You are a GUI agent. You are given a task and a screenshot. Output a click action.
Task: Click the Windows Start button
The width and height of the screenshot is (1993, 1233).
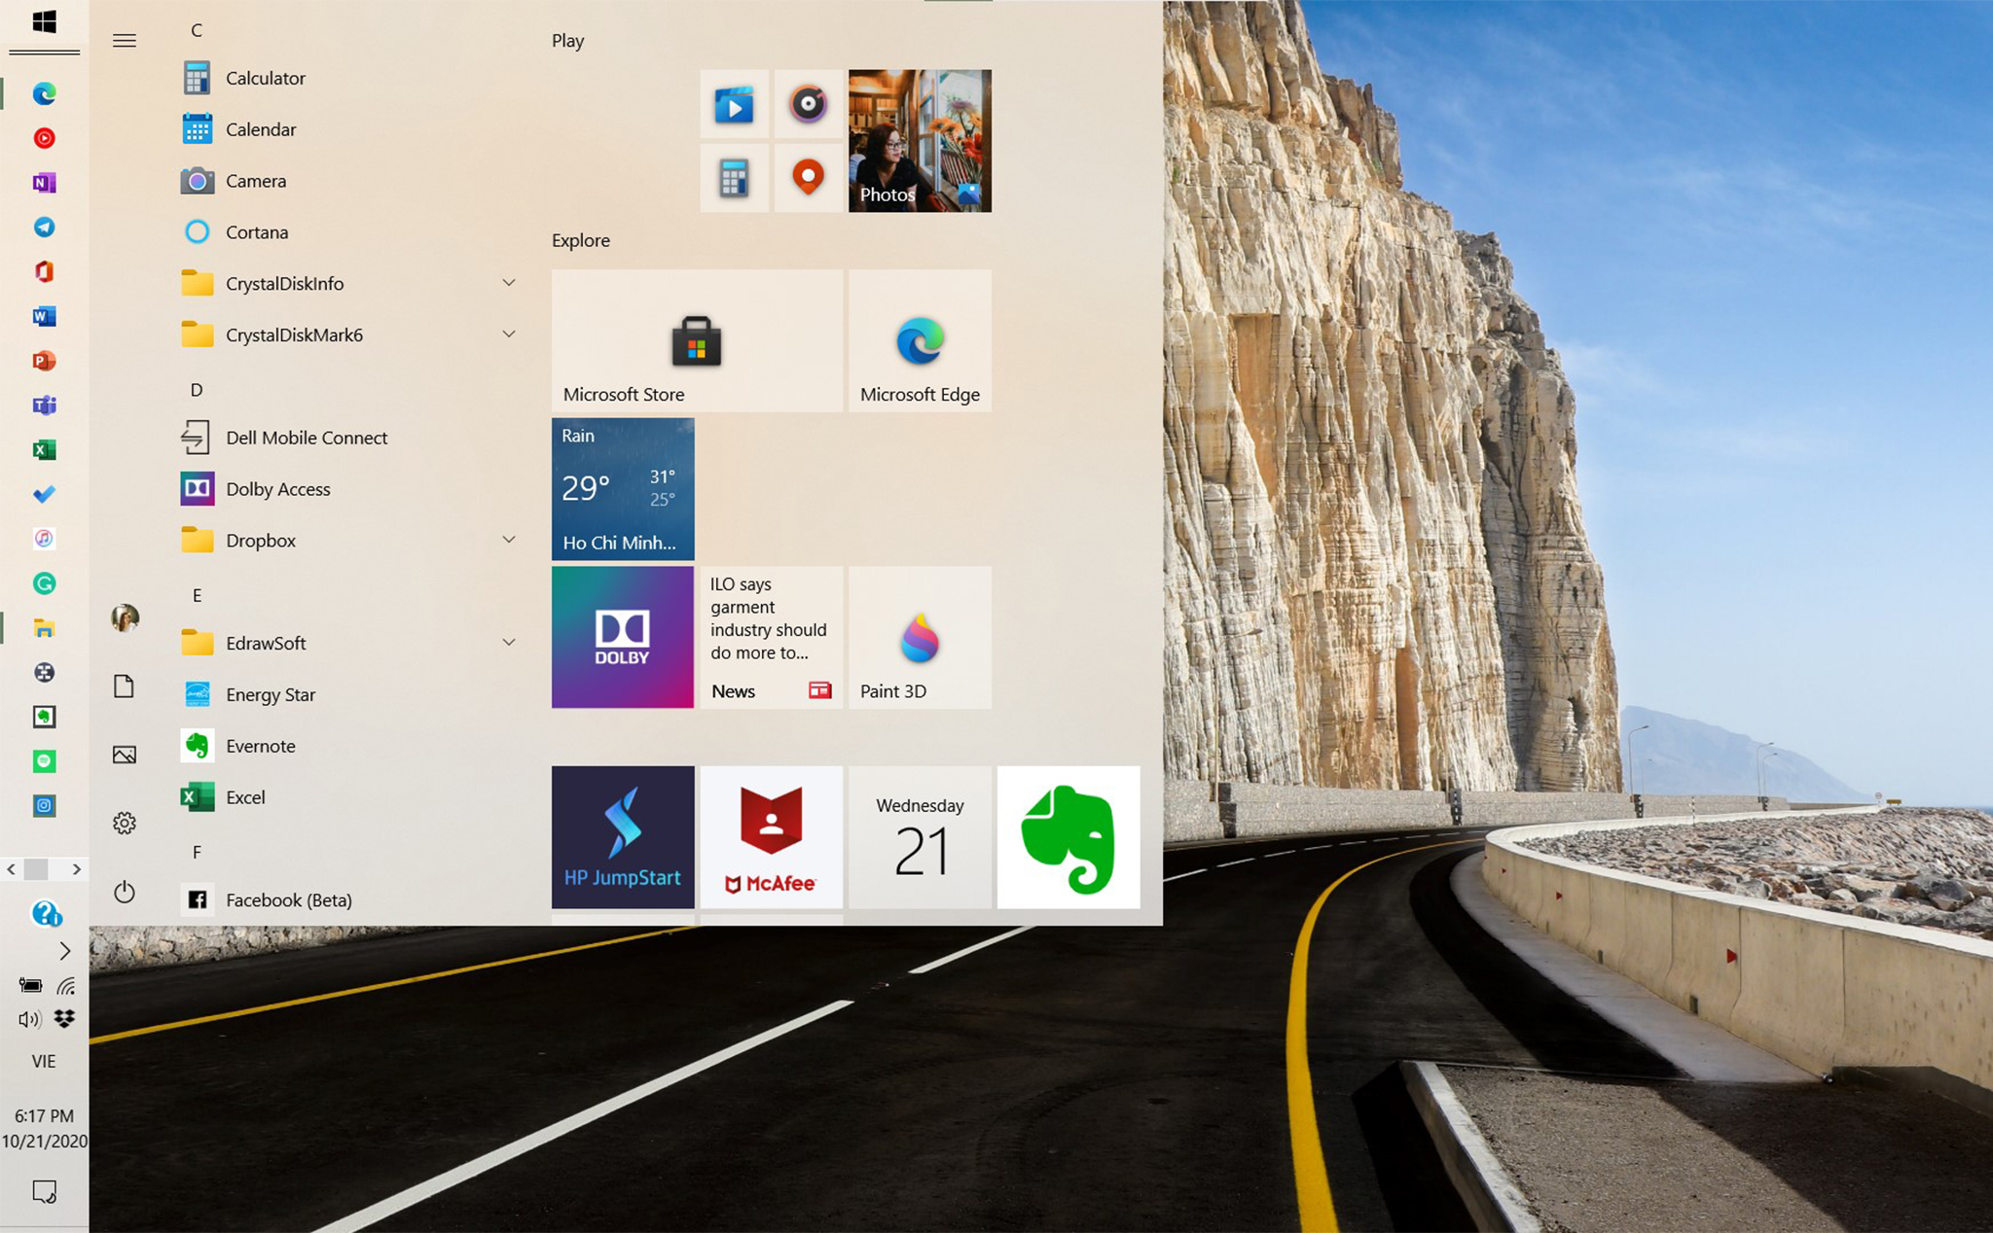44,22
